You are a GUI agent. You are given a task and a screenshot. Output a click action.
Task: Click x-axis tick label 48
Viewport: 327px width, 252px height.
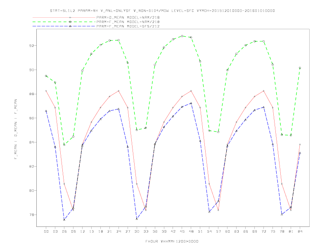pos(191,231)
